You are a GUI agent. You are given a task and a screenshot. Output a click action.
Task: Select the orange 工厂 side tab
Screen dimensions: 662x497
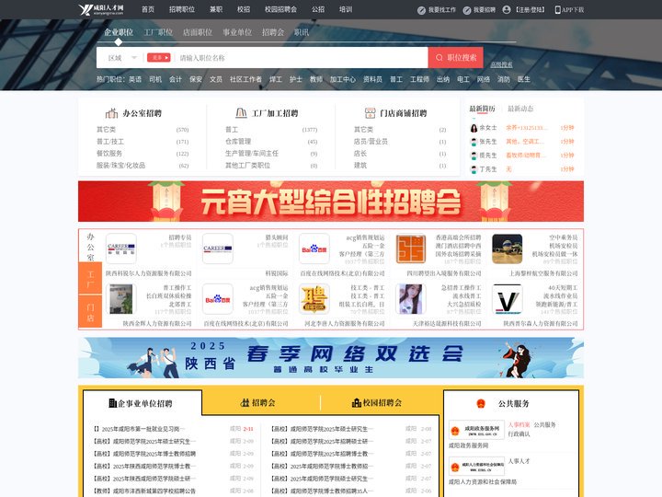(90, 278)
